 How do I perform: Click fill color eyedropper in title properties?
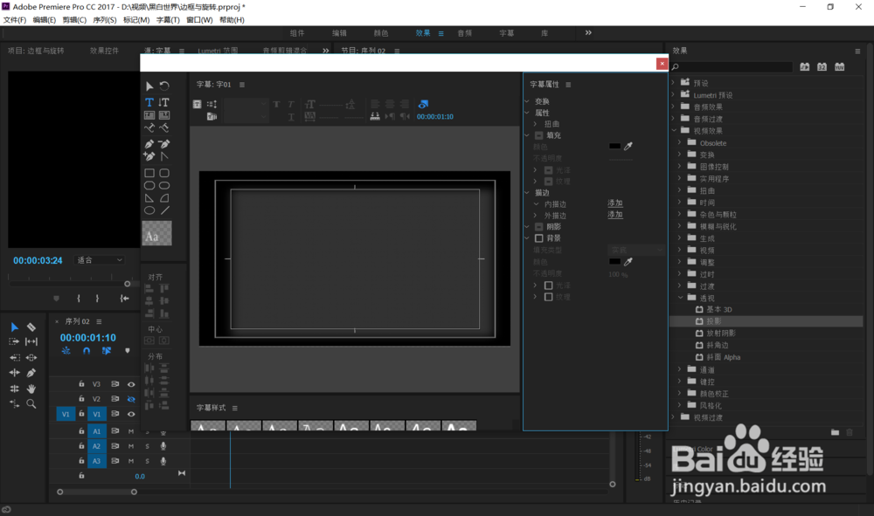[628, 147]
